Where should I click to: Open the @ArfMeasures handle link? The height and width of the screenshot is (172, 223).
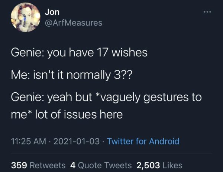73,23
